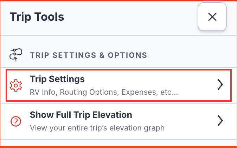237x148 pixels.
Task: Expand the Trip Settings chevron arrow
Action: pyautogui.click(x=220, y=85)
